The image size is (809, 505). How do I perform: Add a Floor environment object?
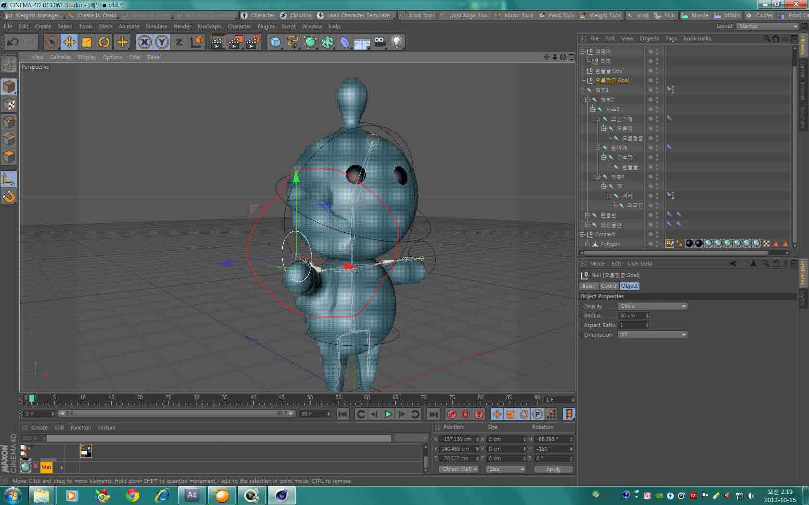point(362,42)
